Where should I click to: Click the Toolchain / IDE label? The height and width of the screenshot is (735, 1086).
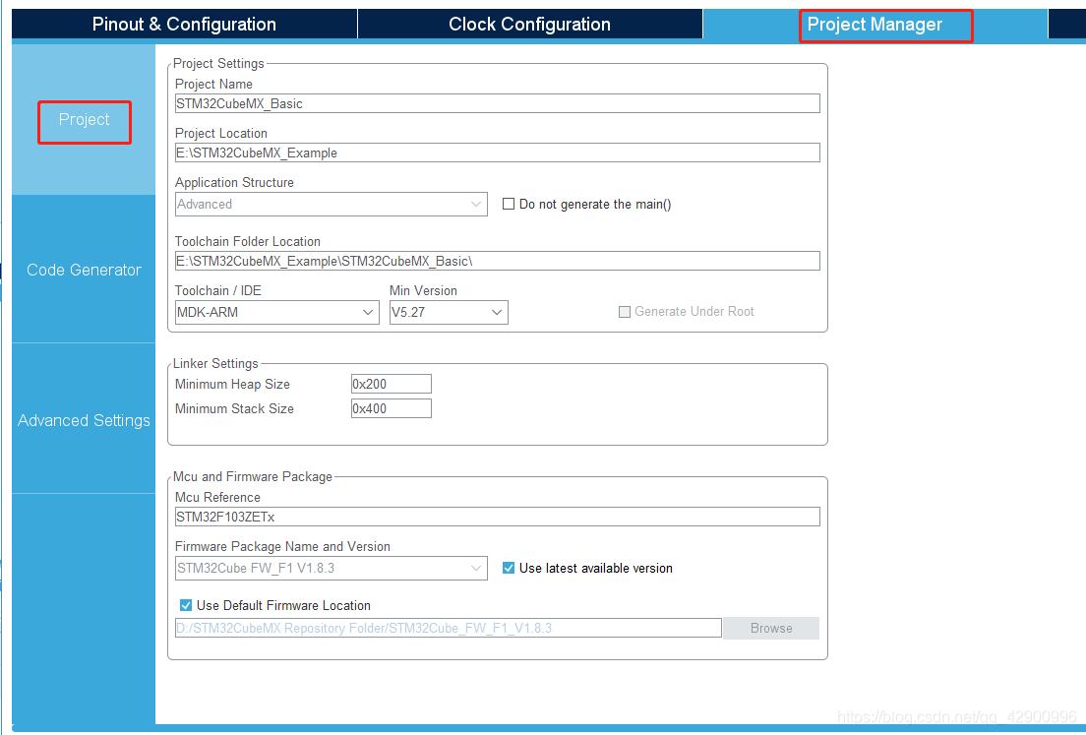click(x=217, y=290)
